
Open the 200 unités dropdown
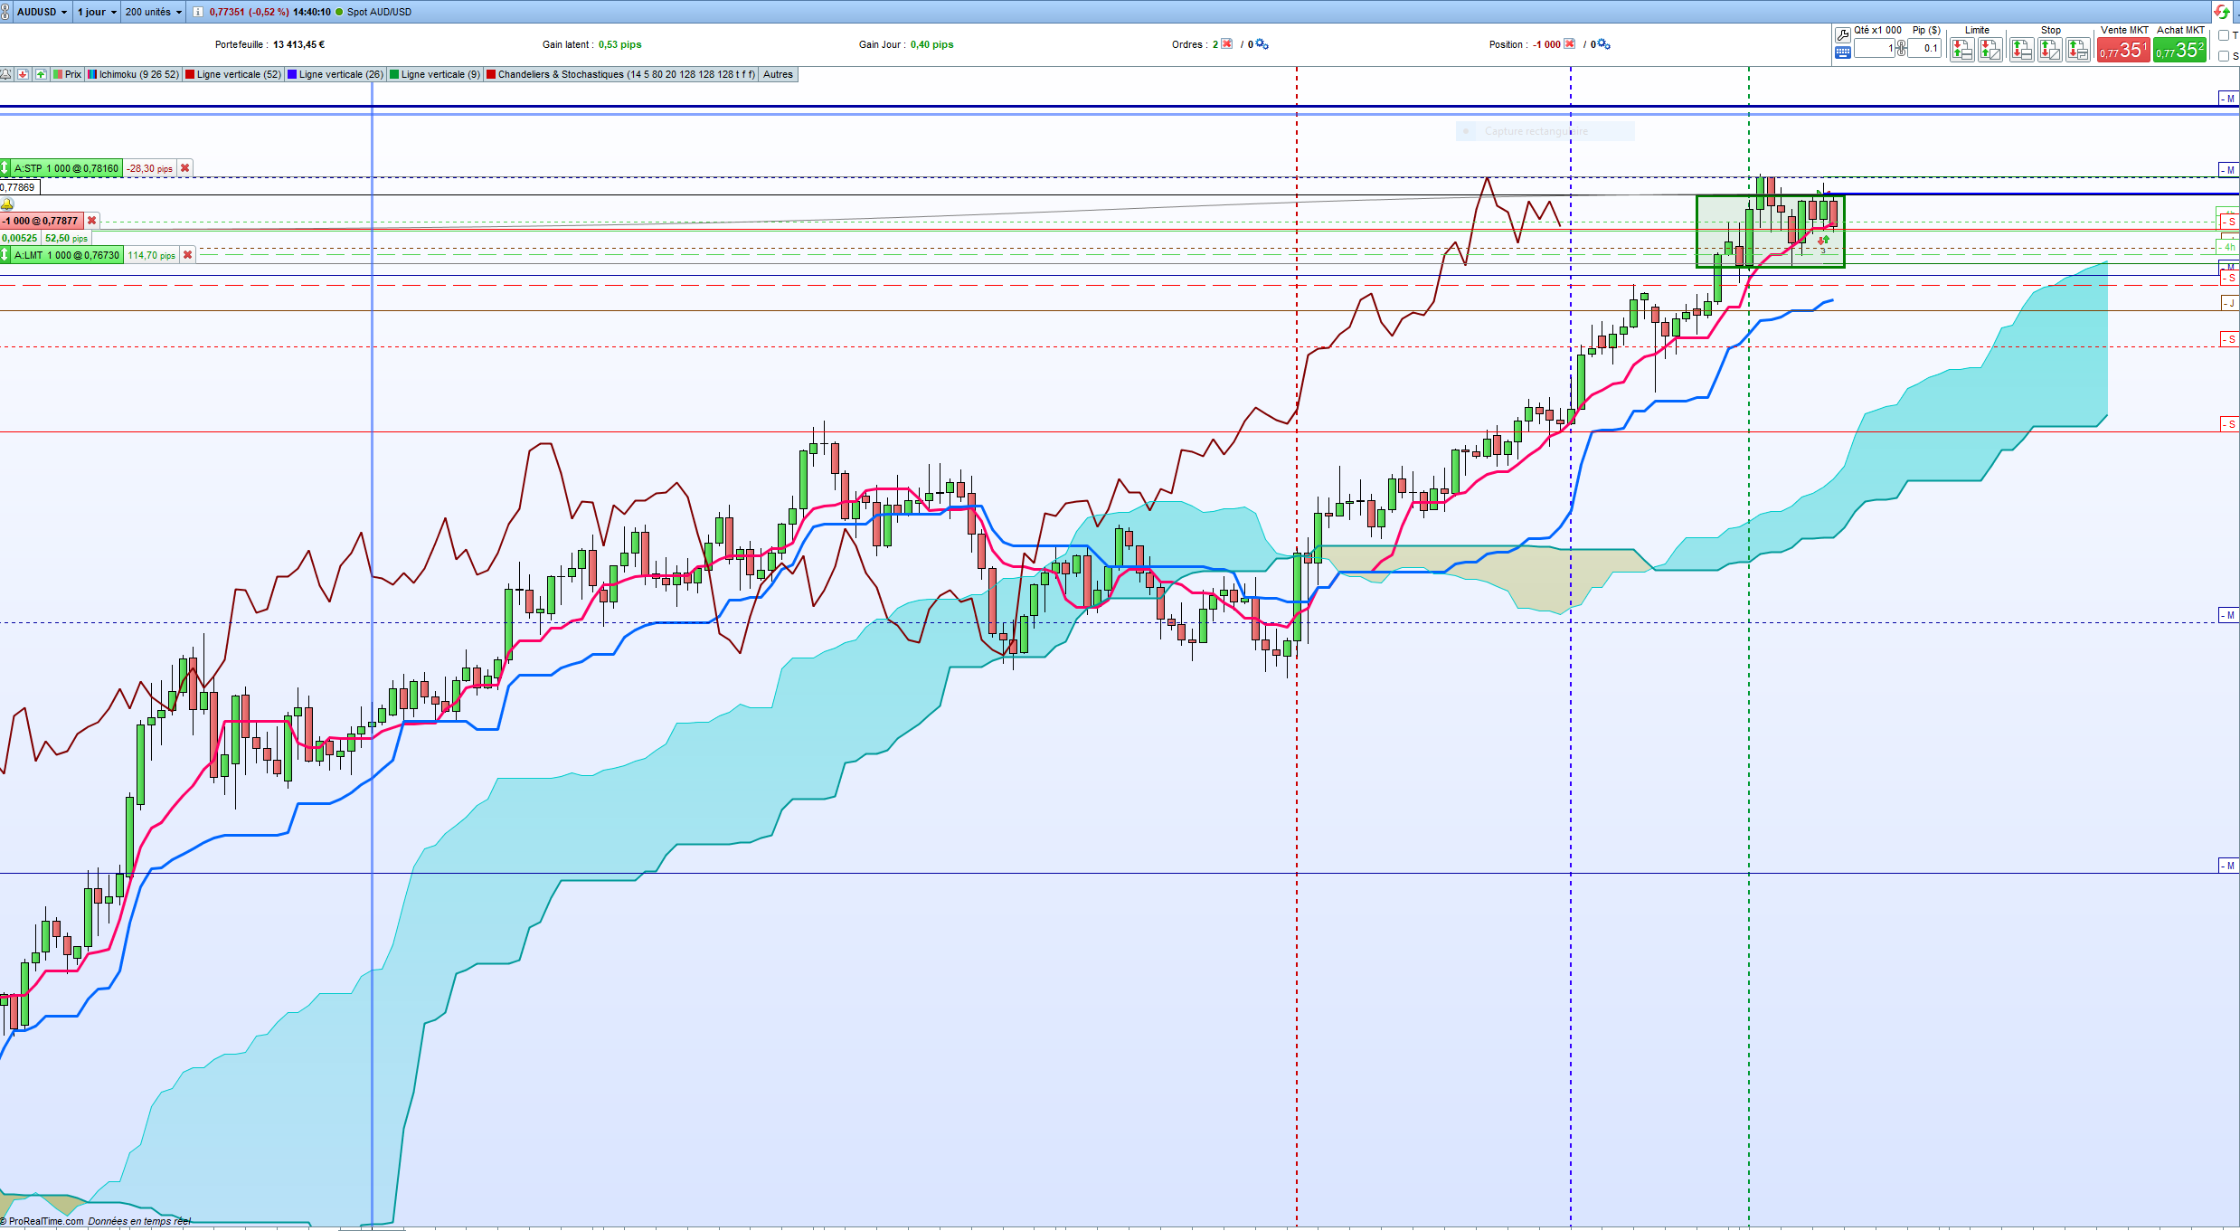point(153,12)
